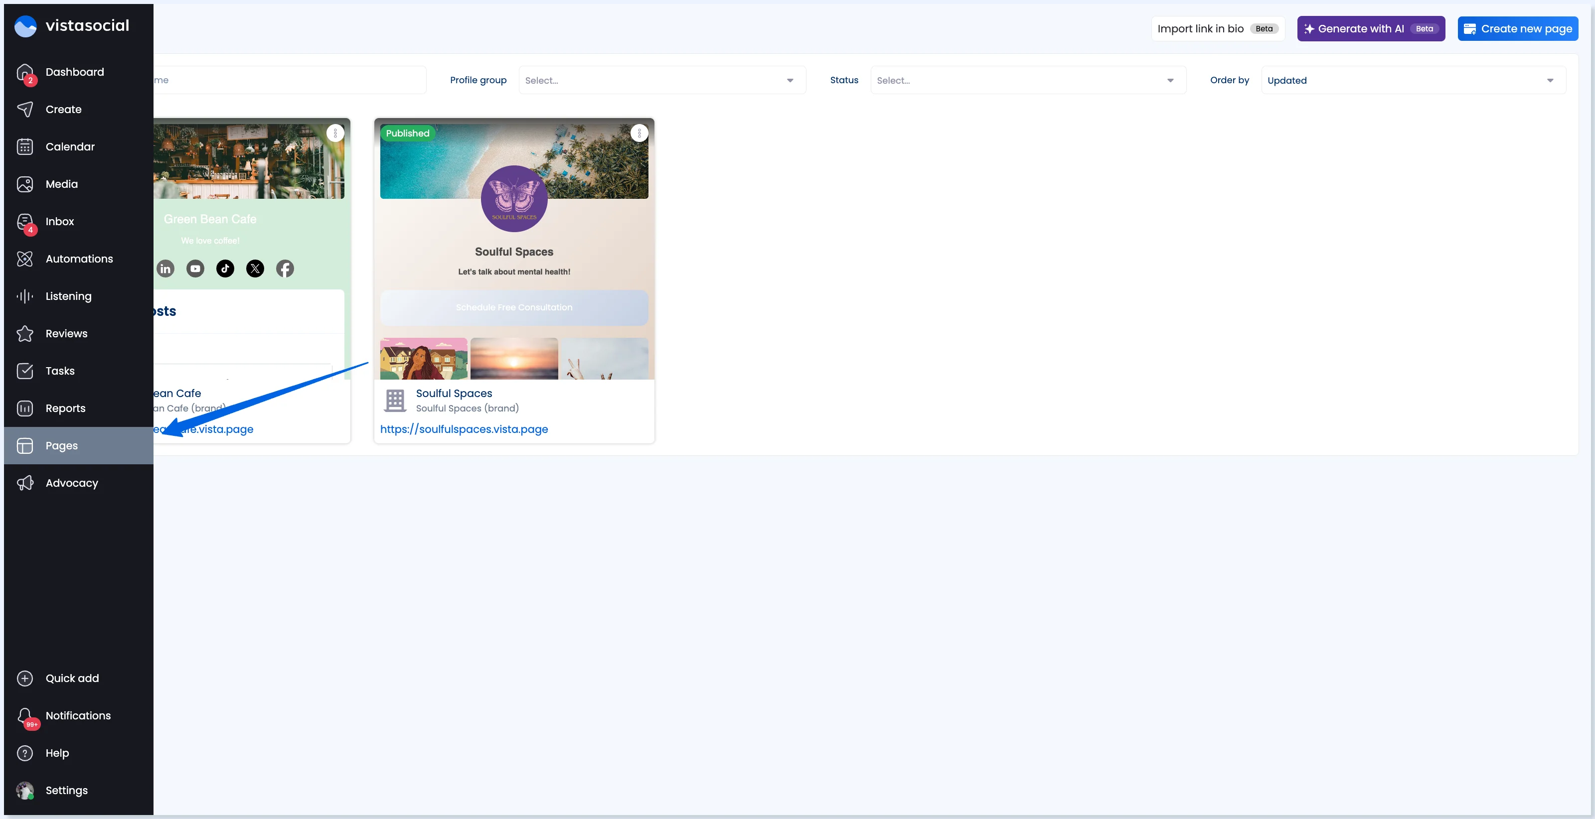Viewport: 1595px width, 819px height.
Task: Click the Quick add plus icon
Action: (25, 679)
